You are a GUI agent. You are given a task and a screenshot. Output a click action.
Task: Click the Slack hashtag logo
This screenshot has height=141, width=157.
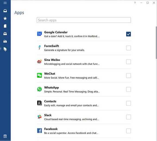(39, 117)
